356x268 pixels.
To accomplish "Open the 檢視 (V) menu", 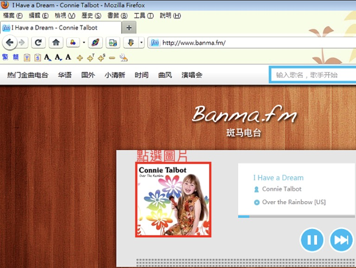I will tap(65, 15).
